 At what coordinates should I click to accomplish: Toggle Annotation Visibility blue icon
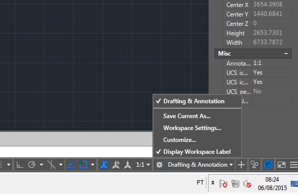pos(104,165)
